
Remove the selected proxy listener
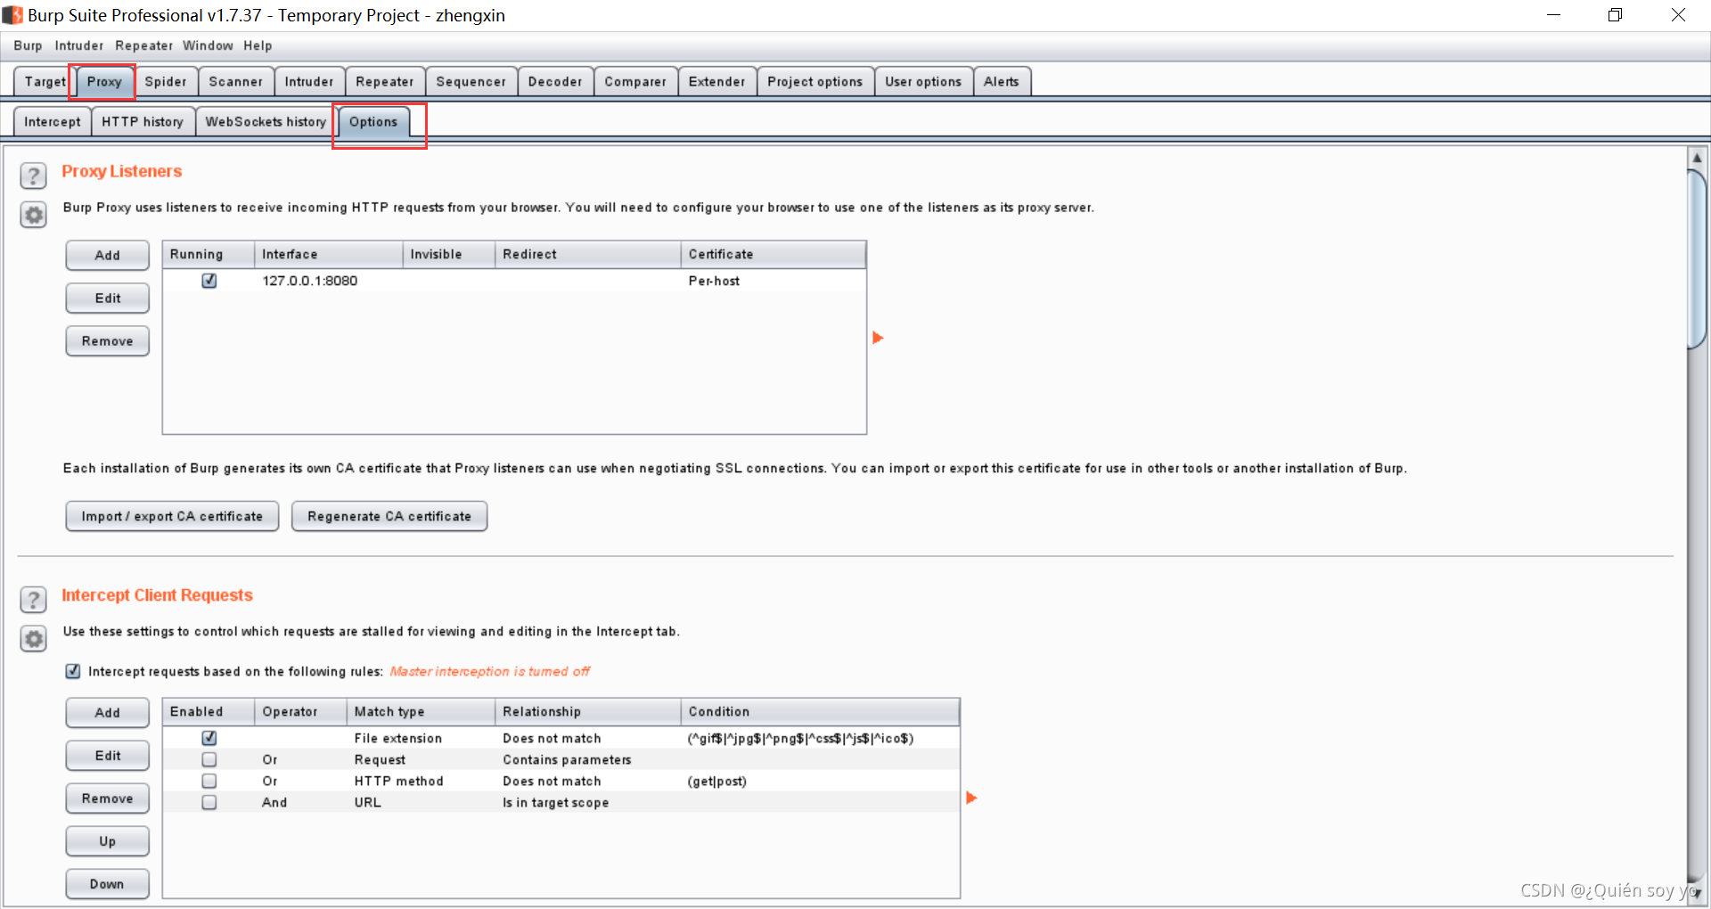click(108, 340)
